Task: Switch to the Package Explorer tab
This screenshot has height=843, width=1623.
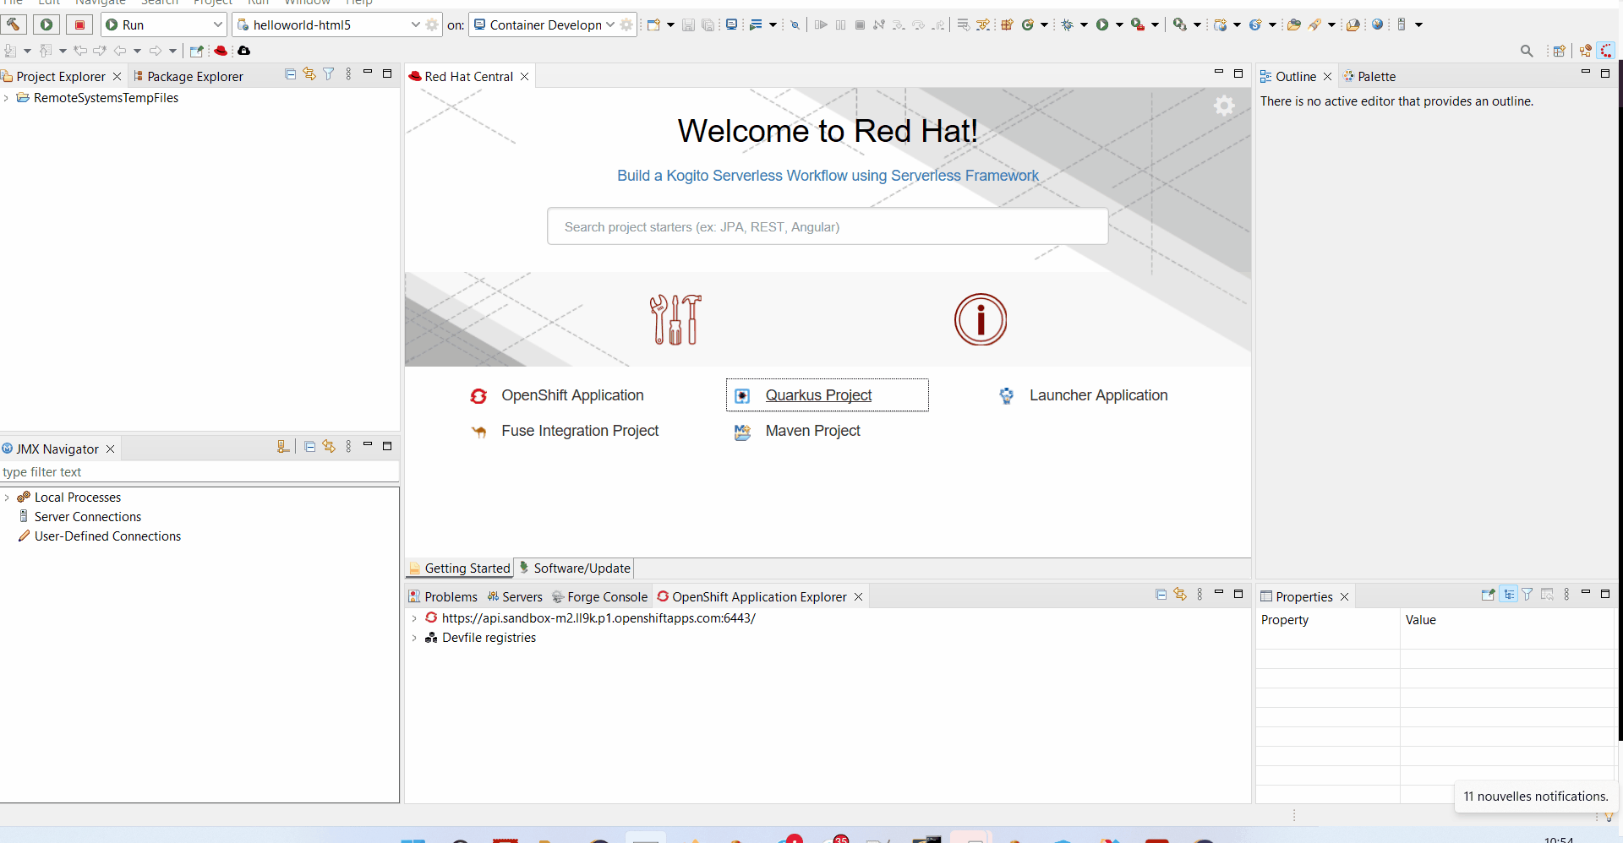Action: pos(194,76)
